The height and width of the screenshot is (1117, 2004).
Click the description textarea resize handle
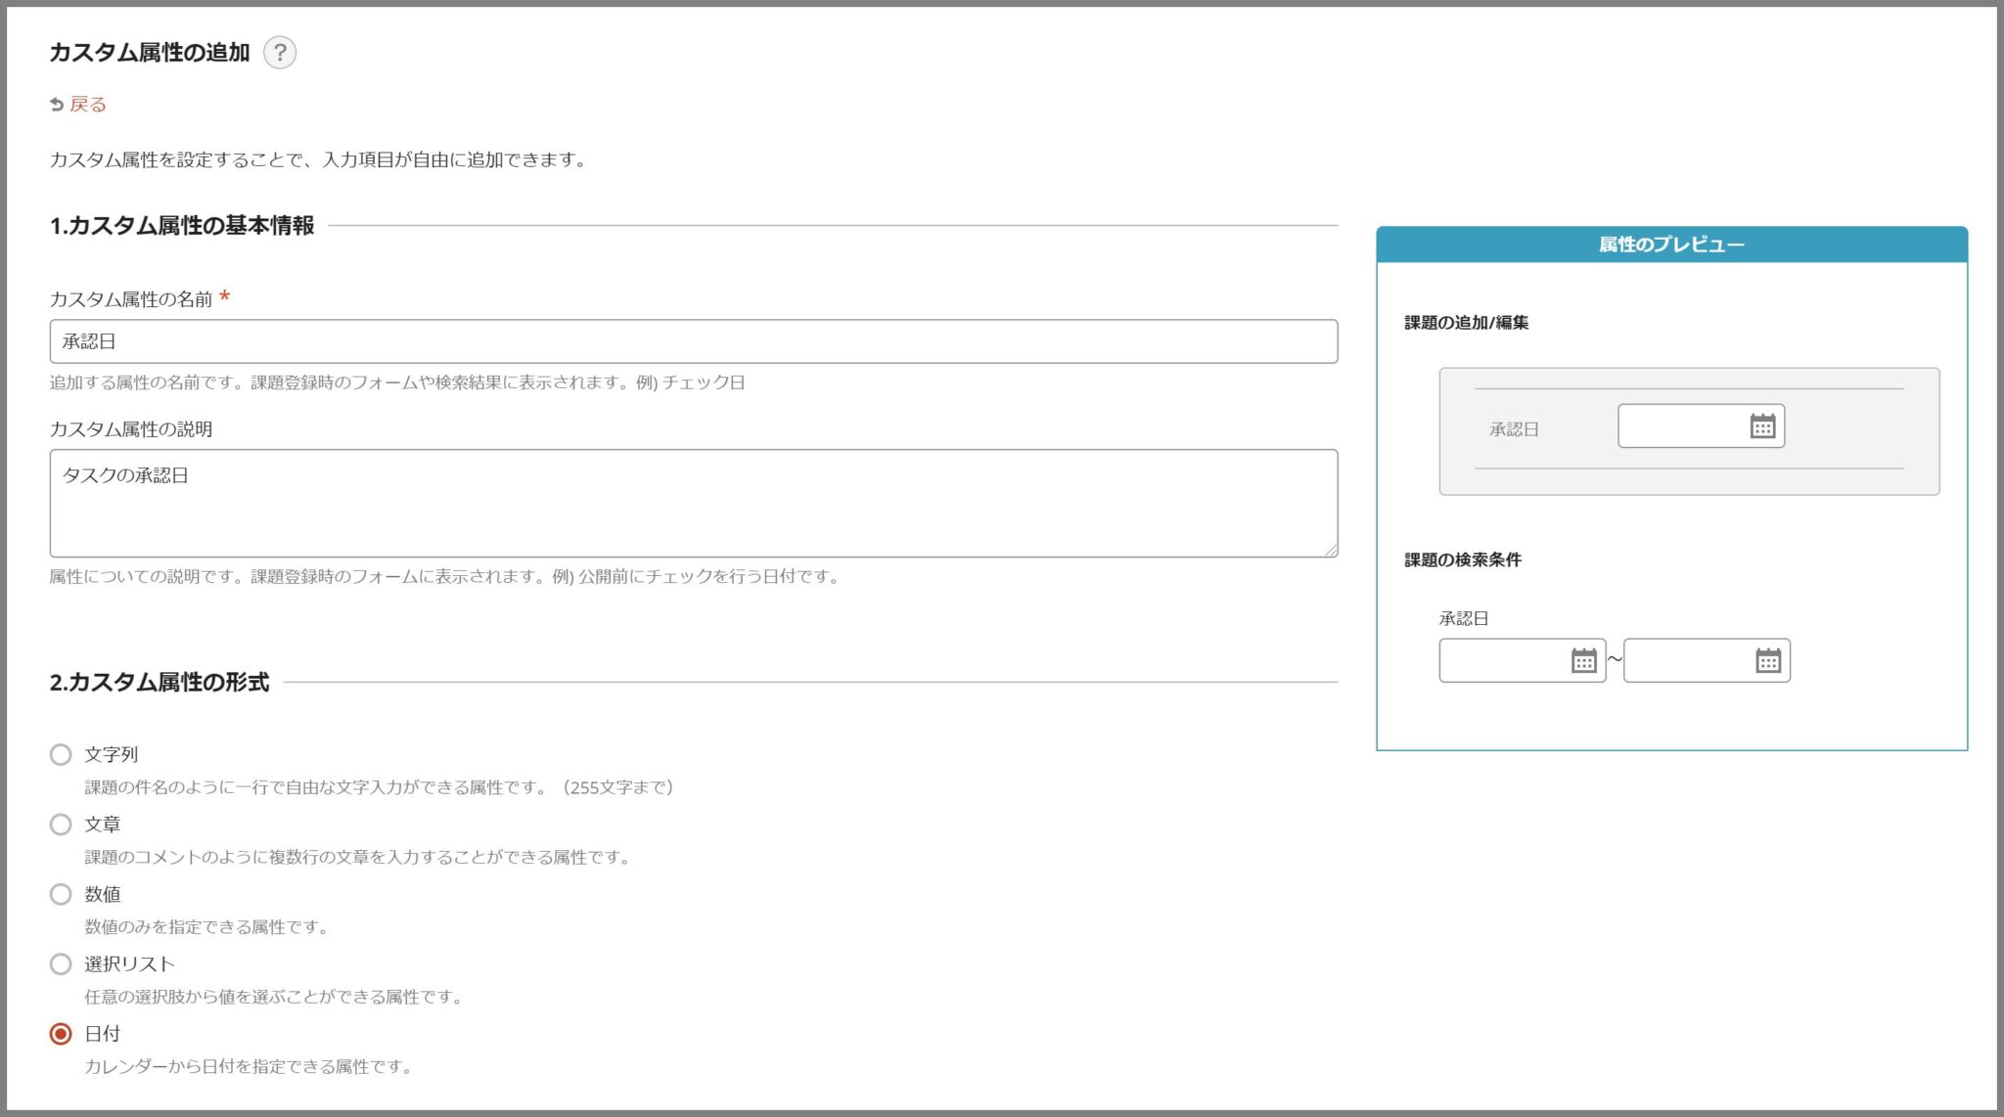pos(1331,551)
